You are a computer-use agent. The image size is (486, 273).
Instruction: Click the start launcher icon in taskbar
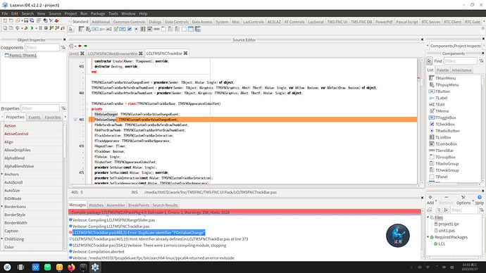(x=7, y=267)
